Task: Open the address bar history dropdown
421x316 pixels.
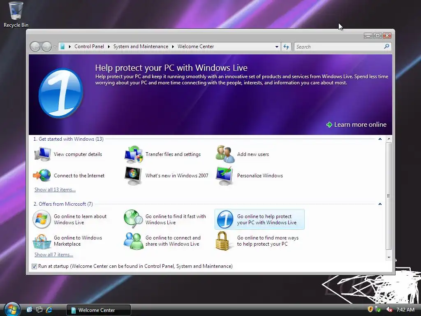Action: click(277, 47)
